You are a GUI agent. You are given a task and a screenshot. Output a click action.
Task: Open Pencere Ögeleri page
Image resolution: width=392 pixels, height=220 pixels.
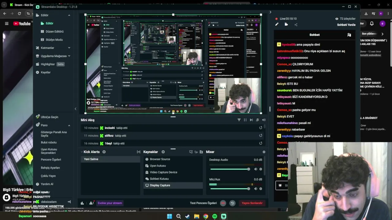51,159
